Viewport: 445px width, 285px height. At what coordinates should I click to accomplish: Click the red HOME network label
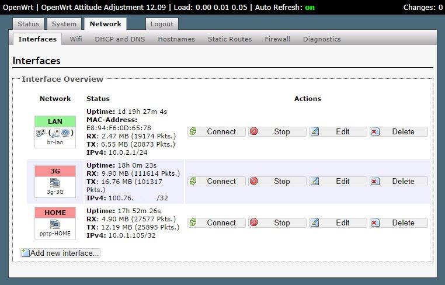coord(55,213)
